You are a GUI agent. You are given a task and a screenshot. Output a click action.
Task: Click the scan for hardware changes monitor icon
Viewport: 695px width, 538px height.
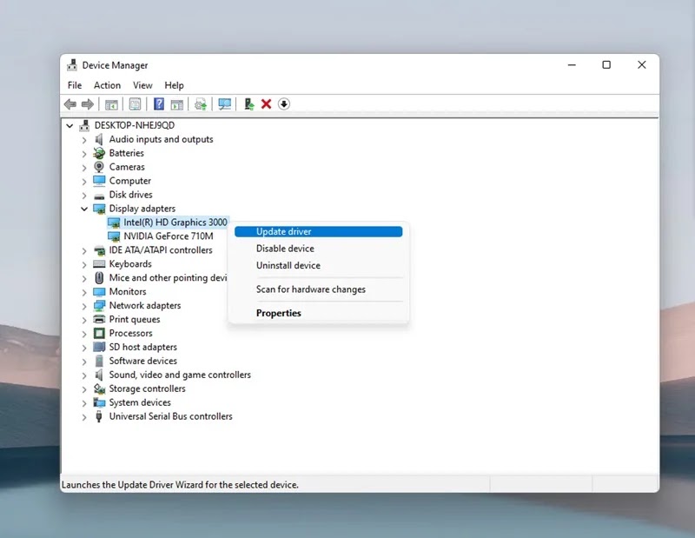coord(225,104)
